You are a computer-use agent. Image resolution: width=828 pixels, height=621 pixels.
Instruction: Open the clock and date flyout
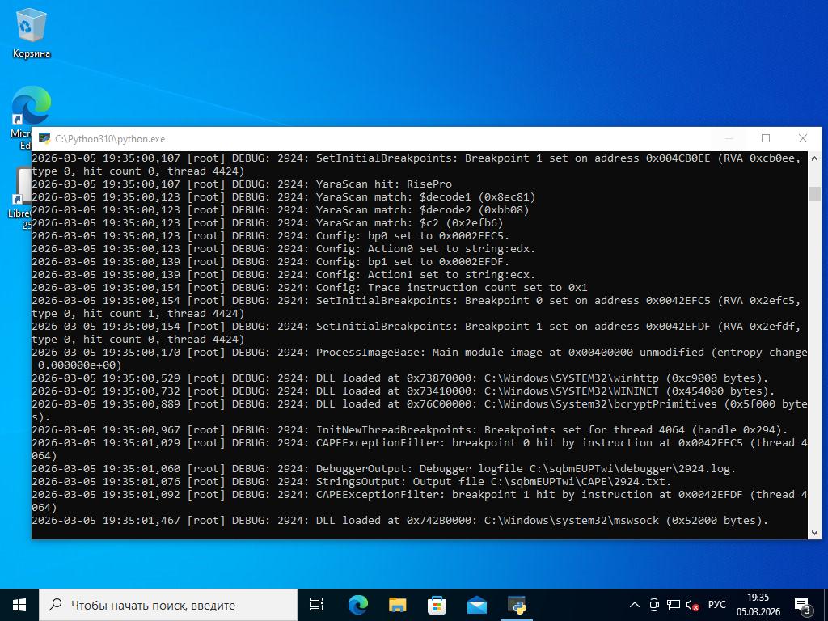click(x=758, y=605)
